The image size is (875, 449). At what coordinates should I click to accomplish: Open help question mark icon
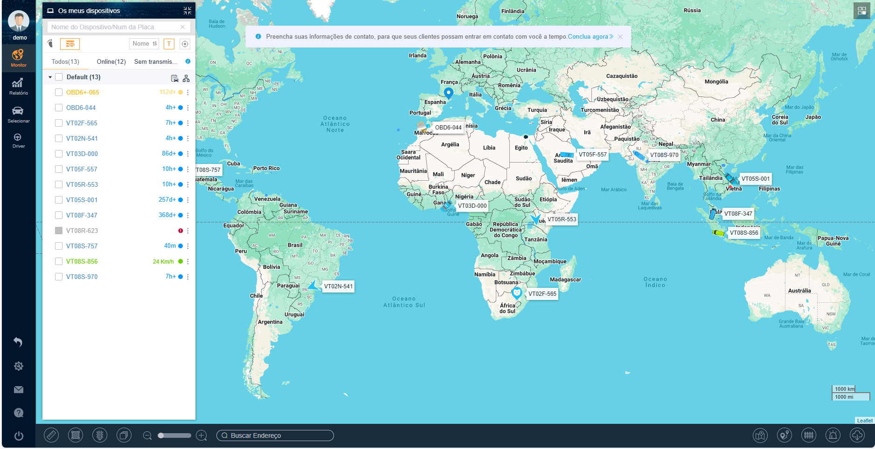(19, 413)
